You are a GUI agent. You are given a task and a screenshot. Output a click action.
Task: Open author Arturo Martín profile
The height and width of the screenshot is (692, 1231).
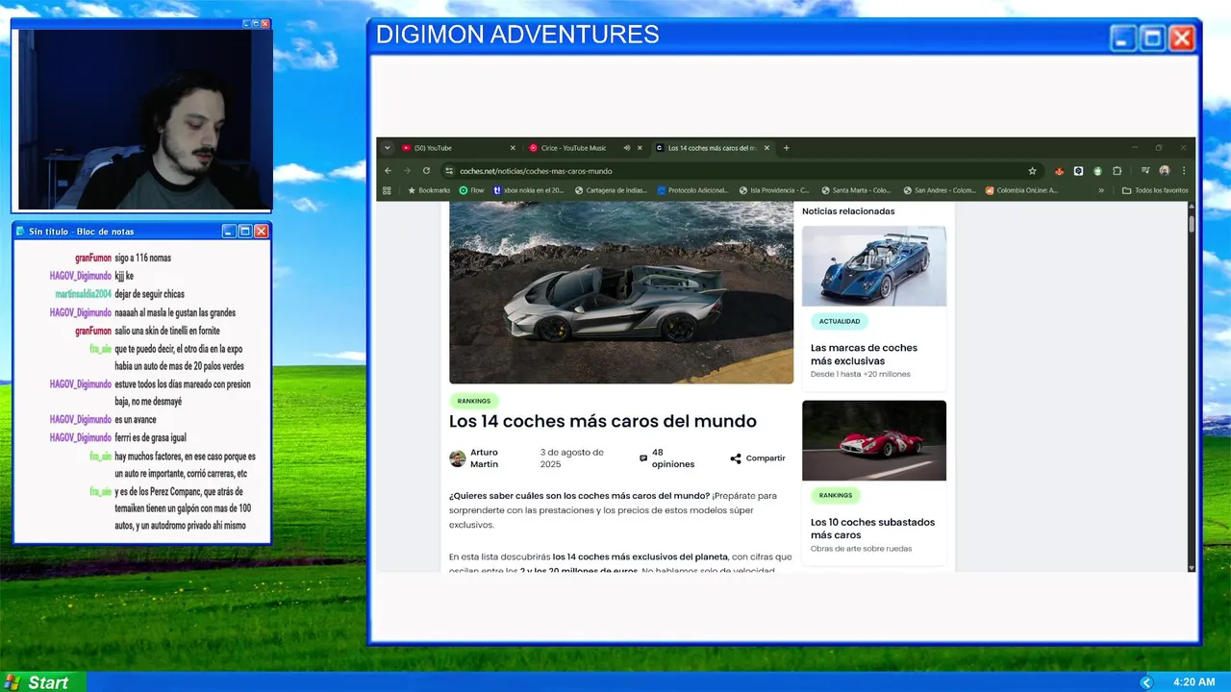(x=484, y=458)
